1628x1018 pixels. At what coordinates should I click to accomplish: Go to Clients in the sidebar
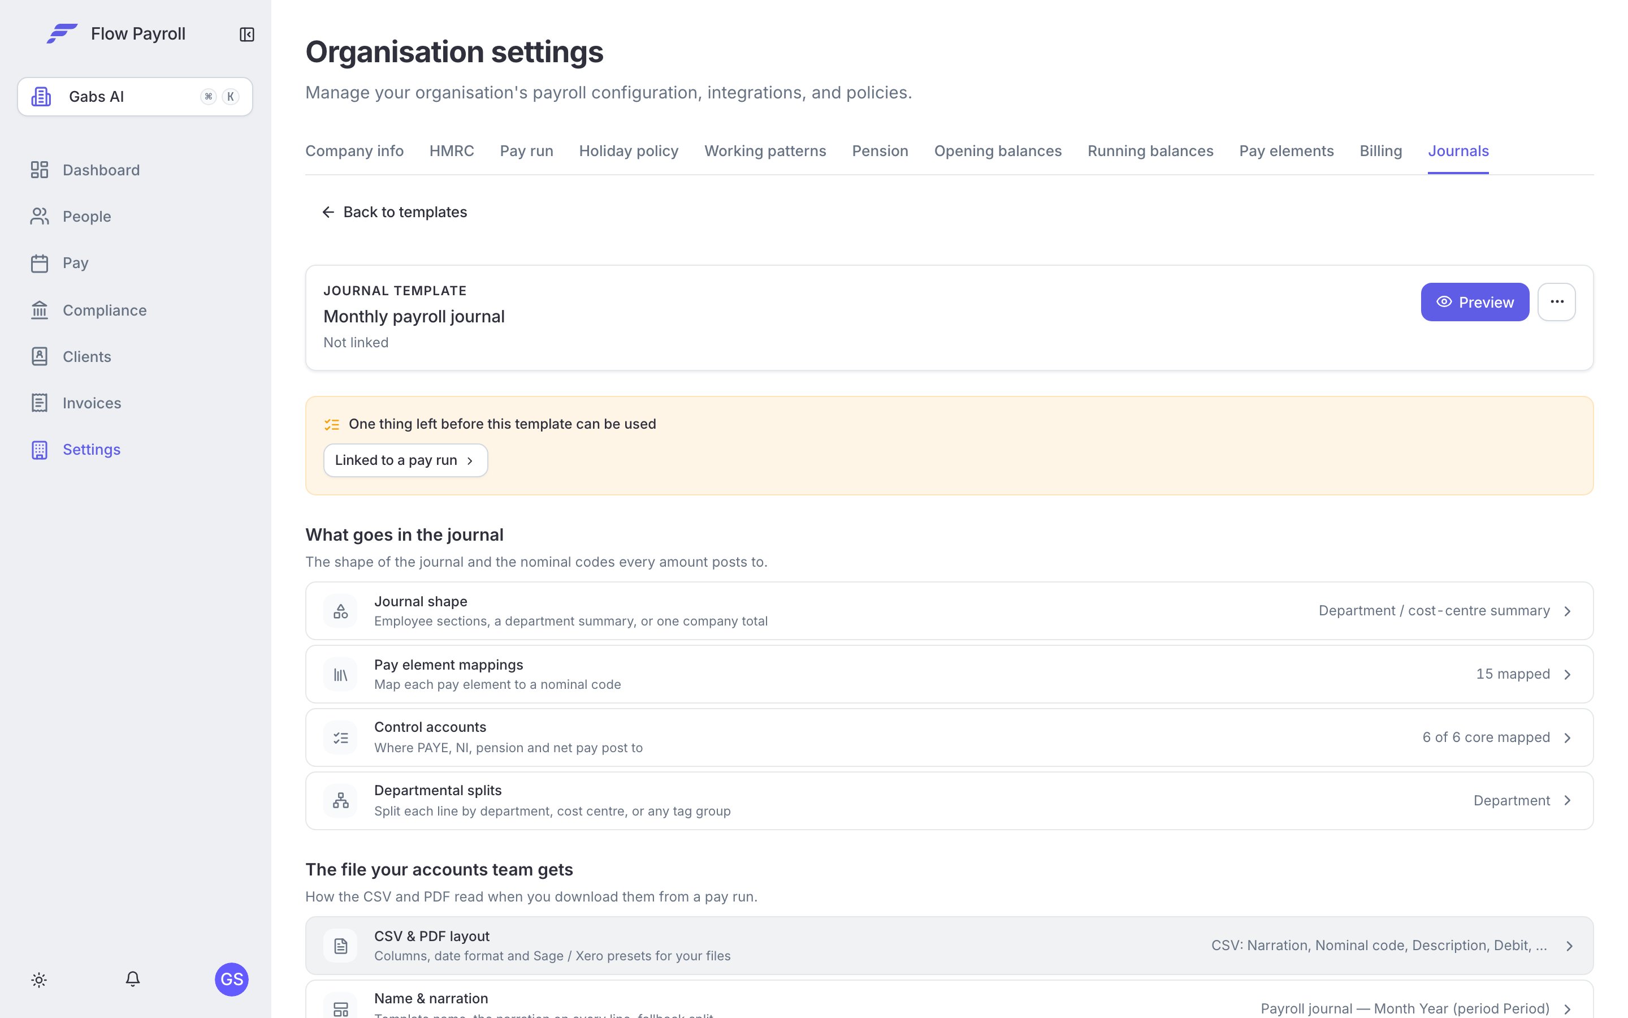(71, 356)
